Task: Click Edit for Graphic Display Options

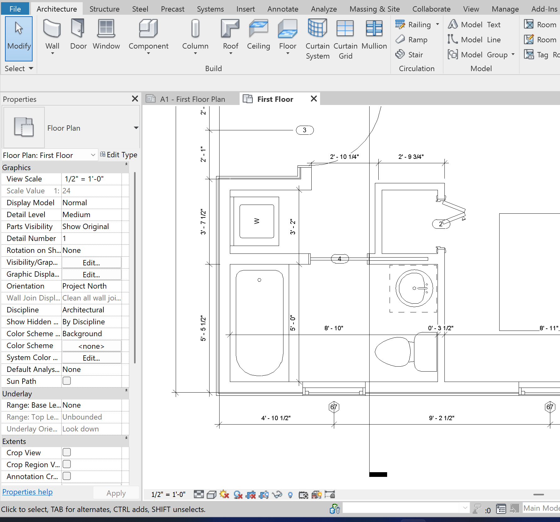Action: point(91,274)
